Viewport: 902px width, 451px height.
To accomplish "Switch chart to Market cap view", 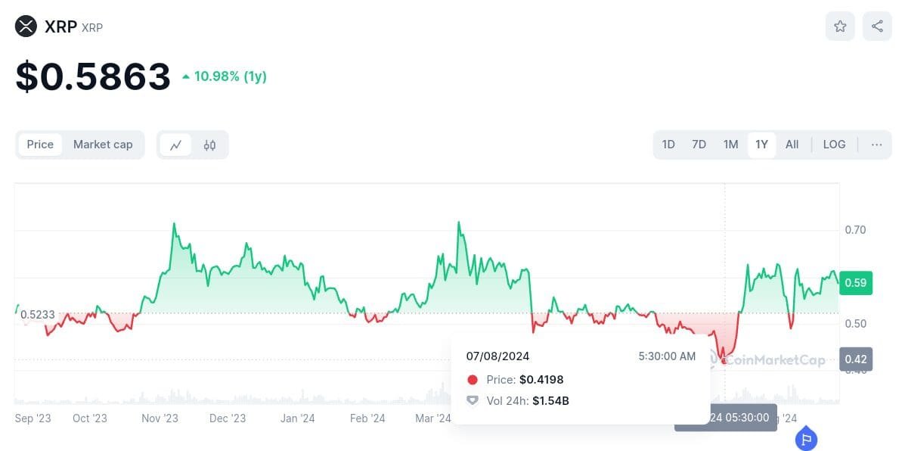I will coord(103,144).
